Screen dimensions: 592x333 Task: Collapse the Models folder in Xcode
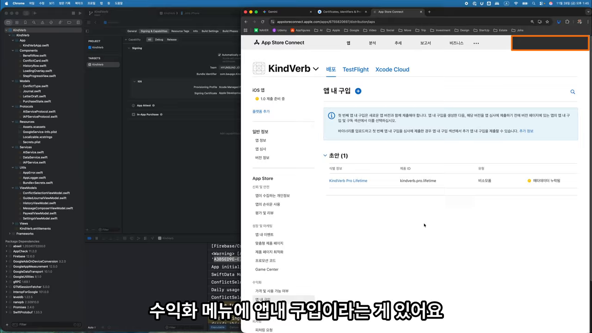(13, 81)
